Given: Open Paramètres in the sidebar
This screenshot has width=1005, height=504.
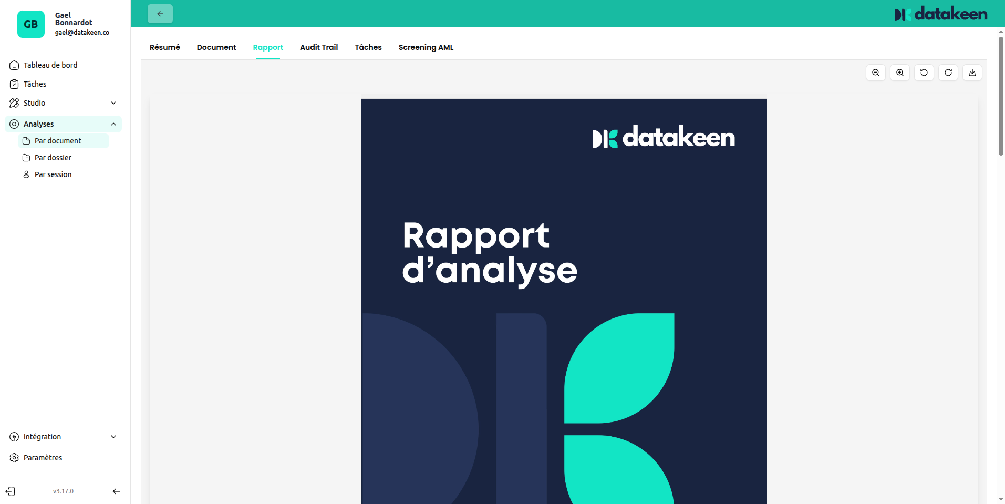Looking at the screenshot, I should (43, 458).
